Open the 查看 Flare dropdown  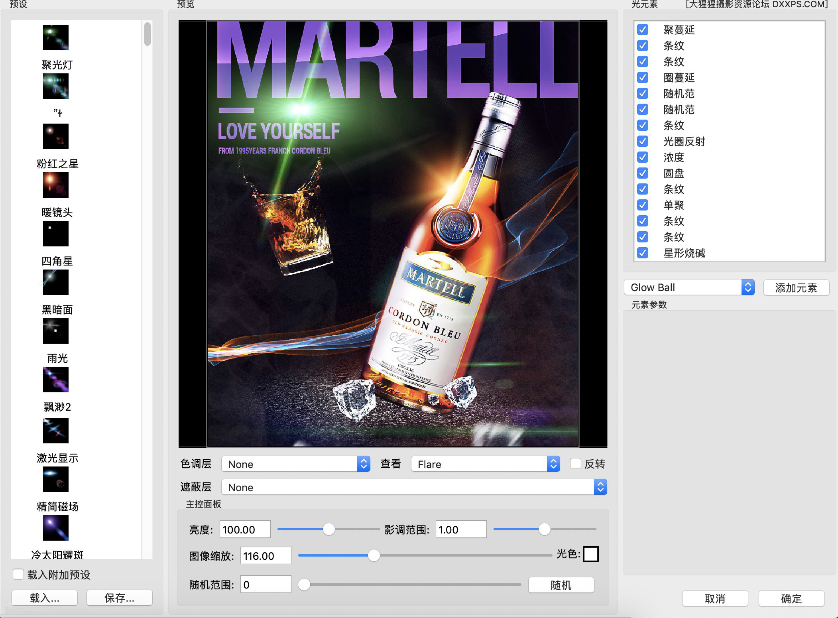coord(485,464)
